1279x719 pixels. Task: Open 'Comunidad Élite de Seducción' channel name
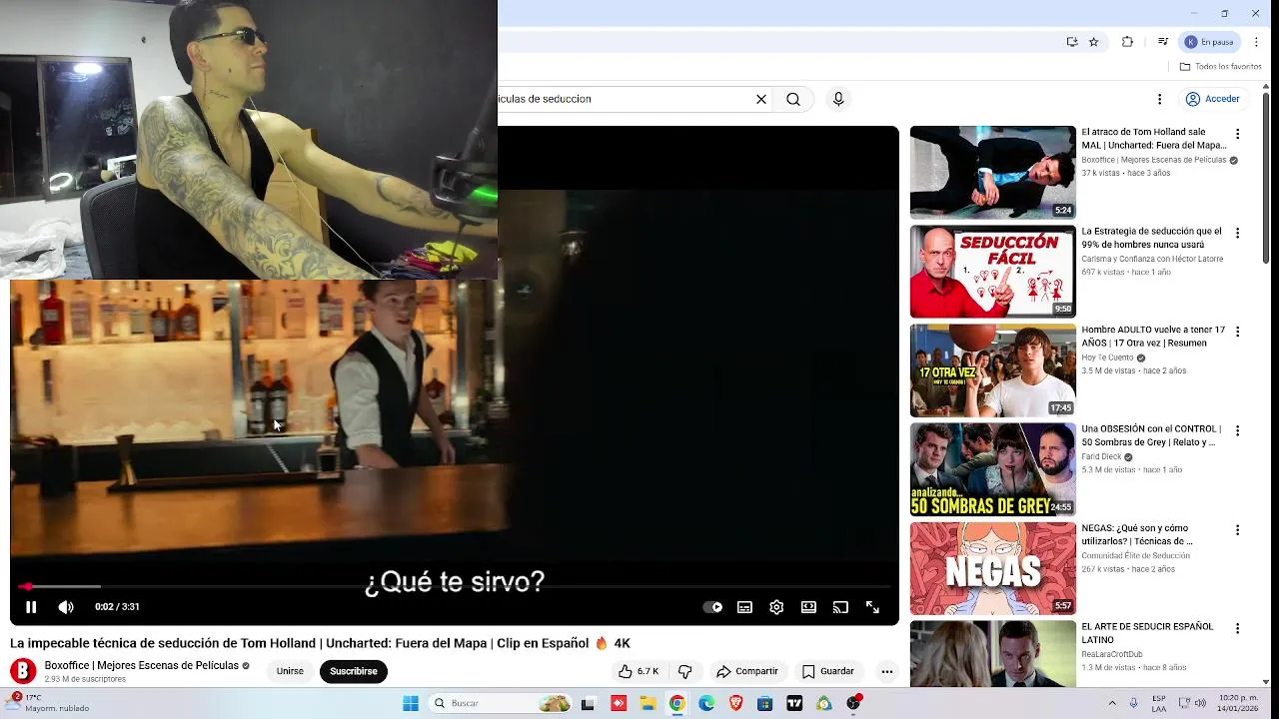click(x=1135, y=555)
